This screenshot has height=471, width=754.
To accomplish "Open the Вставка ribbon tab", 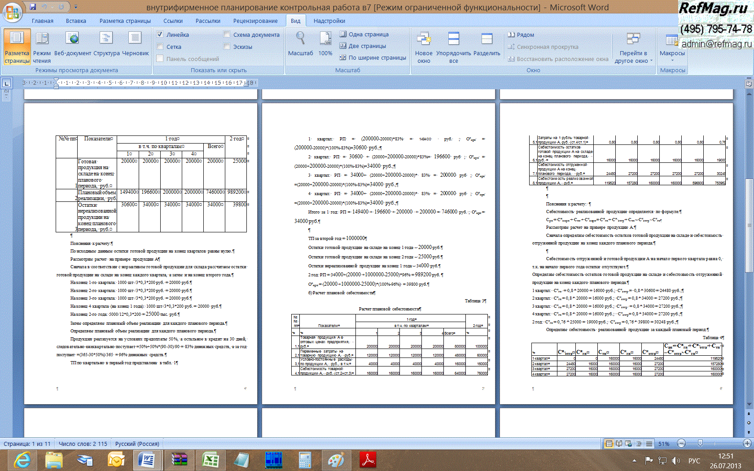I will (76, 21).
